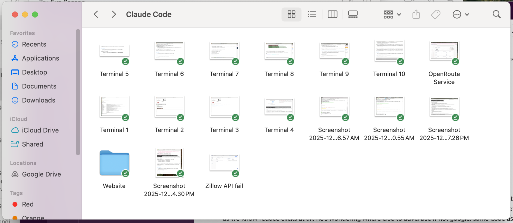This screenshot has height=223, width=513.
Task: Open Applications in the sidebar
Action: click(40, 58)
